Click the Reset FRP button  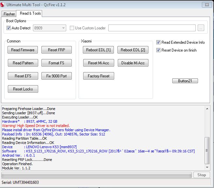(x=56, y=50)
